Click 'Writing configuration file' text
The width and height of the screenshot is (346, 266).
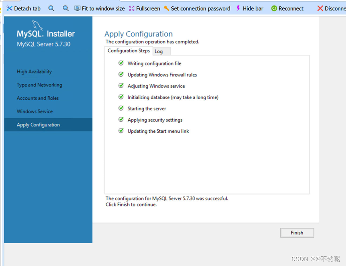tap(155, 63)
